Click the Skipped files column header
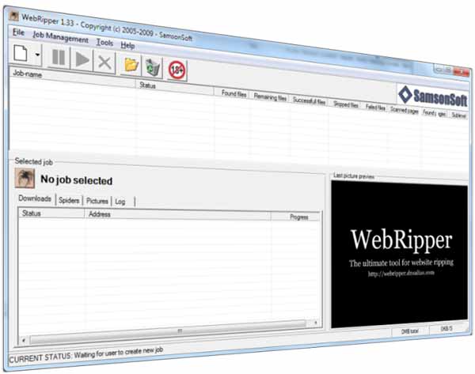Viewport: 475px width, 374px height. (x=346, y=104)
